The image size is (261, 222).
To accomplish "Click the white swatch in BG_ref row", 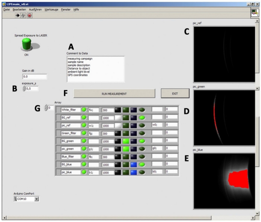I will click(x=118, y=118).
